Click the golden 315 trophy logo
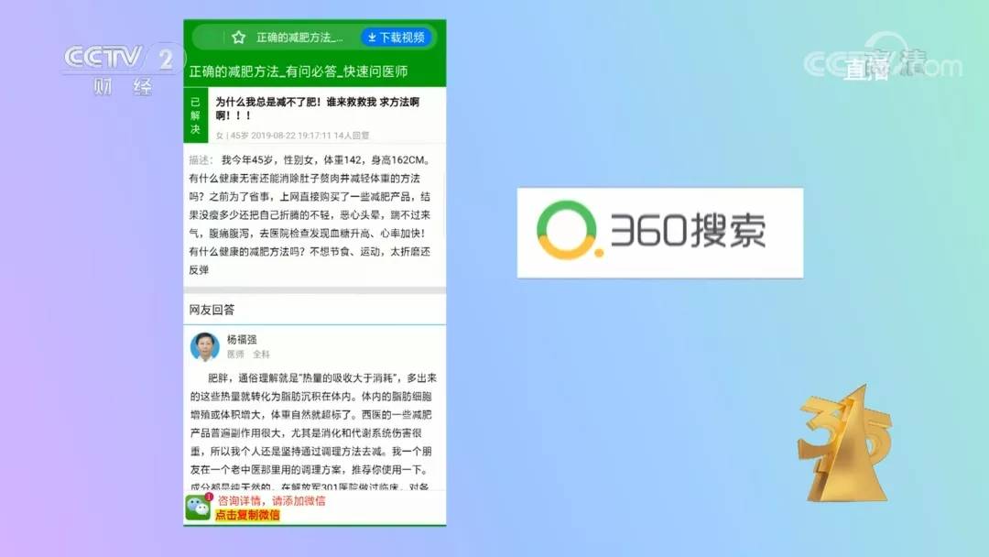This screenshot has height=557, width=989. (844, 443)
